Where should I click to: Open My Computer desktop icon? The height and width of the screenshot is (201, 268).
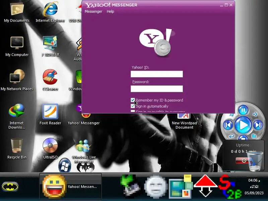[x=17, y=46]
